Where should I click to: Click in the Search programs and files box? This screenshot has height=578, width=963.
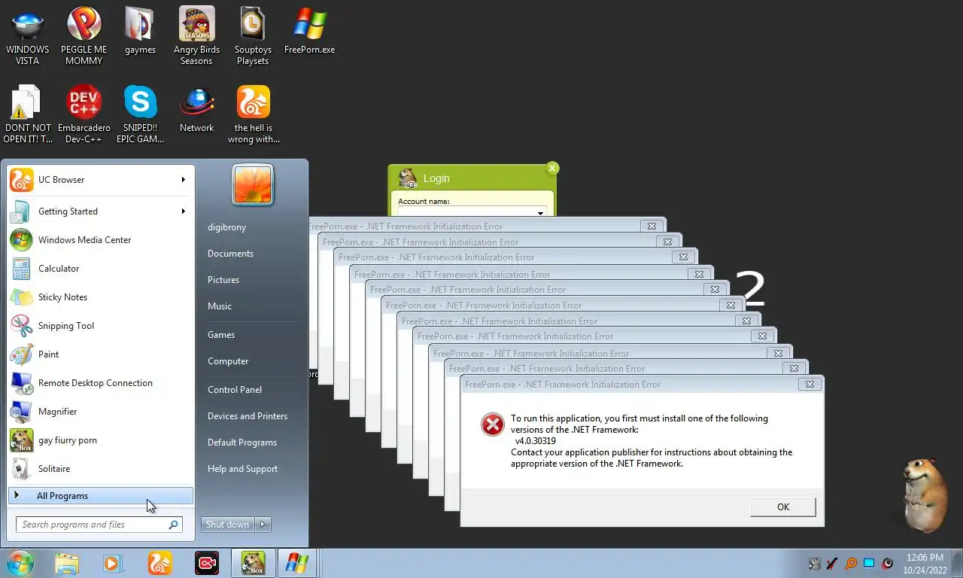(99, 525)
